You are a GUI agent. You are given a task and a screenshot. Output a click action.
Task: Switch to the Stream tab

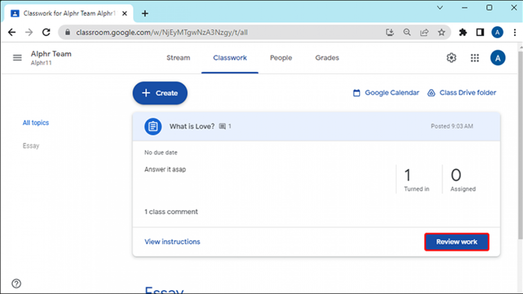[178, 58]
